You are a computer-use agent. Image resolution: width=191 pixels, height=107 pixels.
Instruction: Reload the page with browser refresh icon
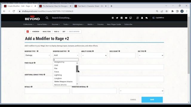14,11
